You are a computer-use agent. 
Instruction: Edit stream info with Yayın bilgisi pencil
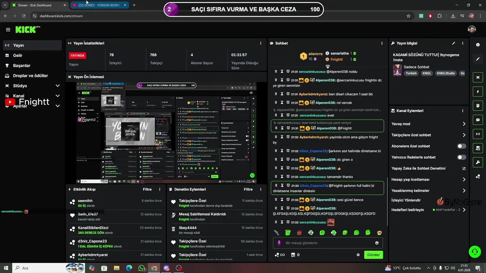(x=453, y=43)
